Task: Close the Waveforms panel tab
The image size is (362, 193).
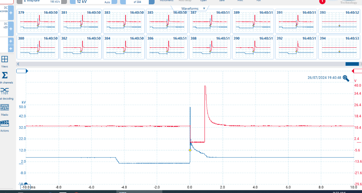Action: coord(204,8)
